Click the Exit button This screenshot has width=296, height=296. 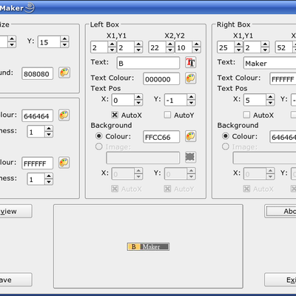[280, 280]
